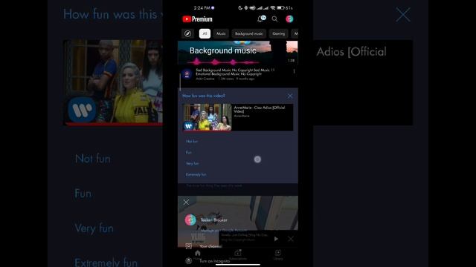Image resolution: width=476 pixels, height=267 pixels.
Task: Choose 'Not fun' on the phone survey
Action: [x=192, y=142]
